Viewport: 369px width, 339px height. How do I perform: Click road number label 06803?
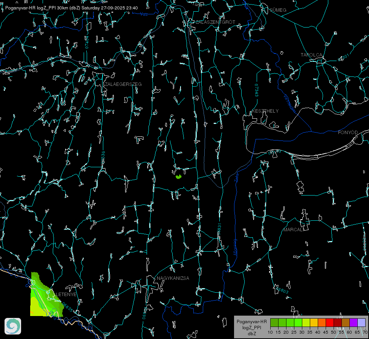pyautogui.click(x=282, y=290)
